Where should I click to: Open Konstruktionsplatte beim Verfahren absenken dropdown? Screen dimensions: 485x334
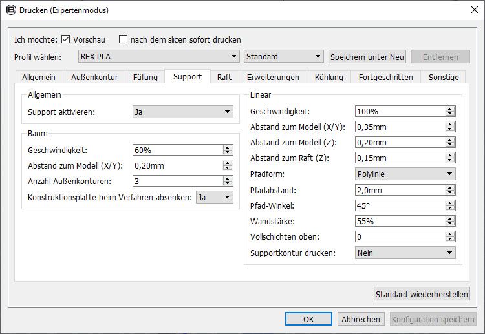(215, 197)
